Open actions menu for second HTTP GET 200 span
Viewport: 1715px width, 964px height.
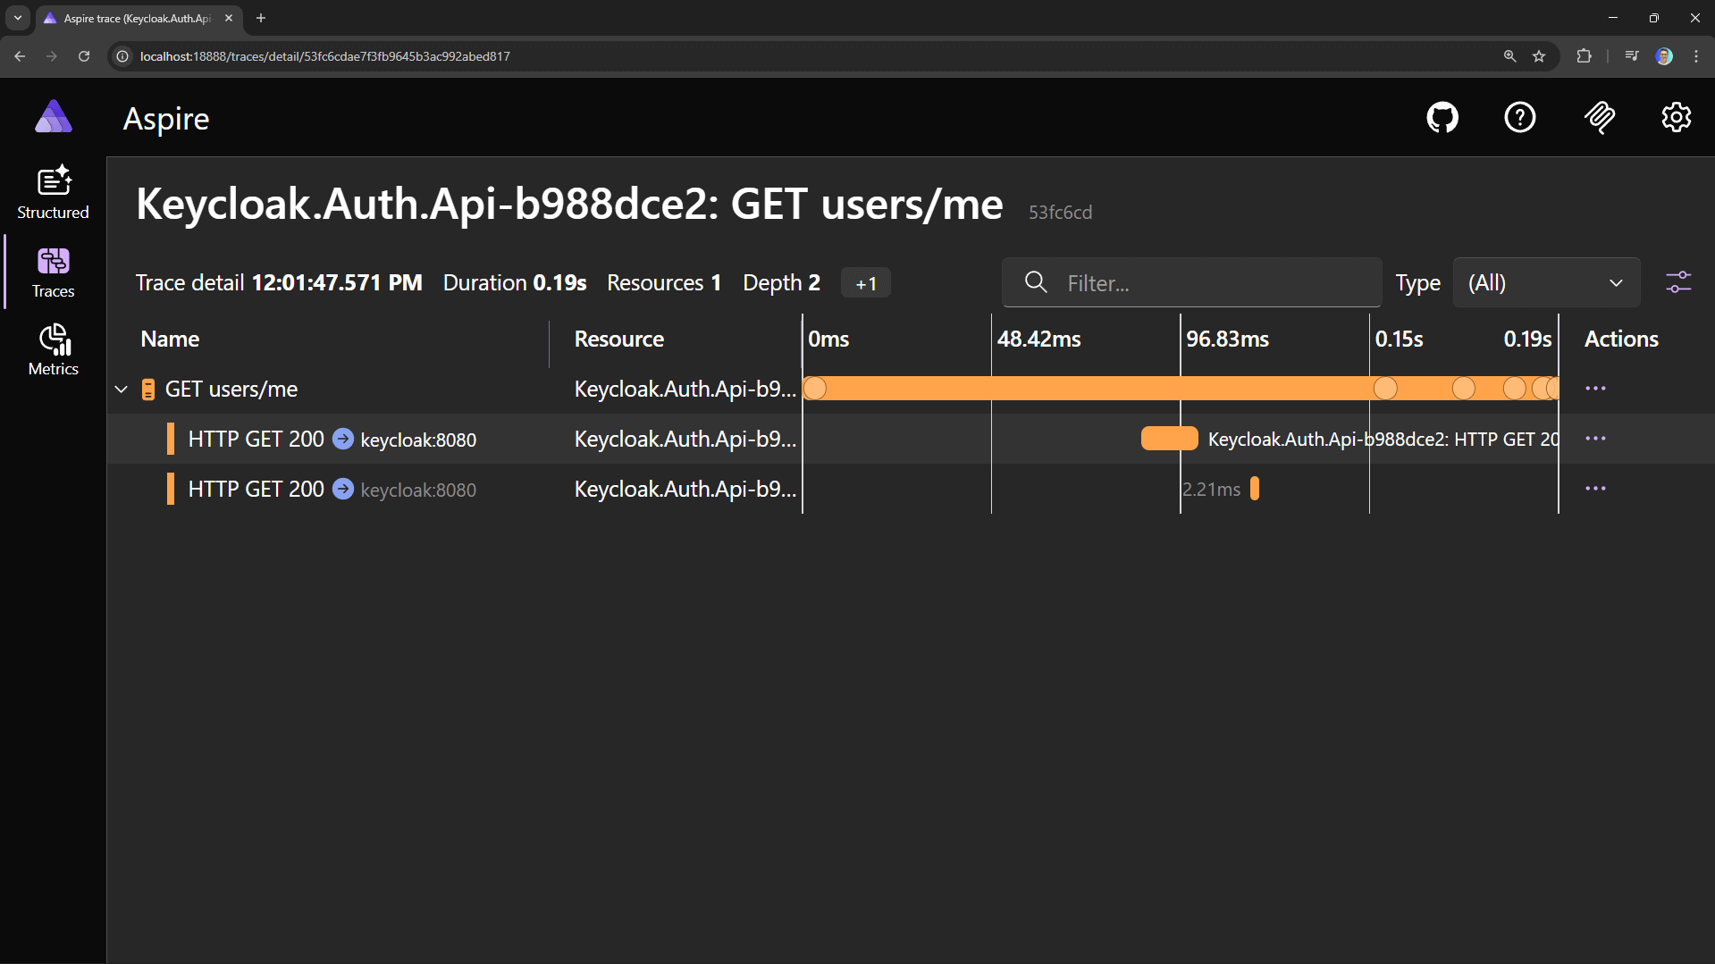(1595, 489)
